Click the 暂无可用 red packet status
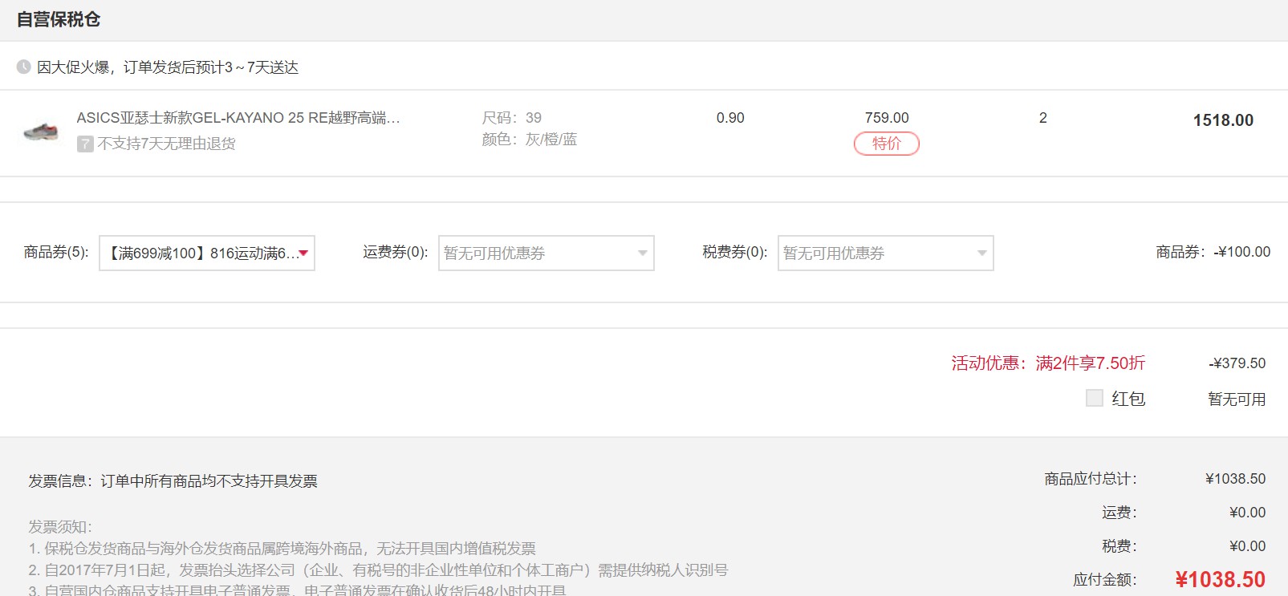 click(1237, 399)
